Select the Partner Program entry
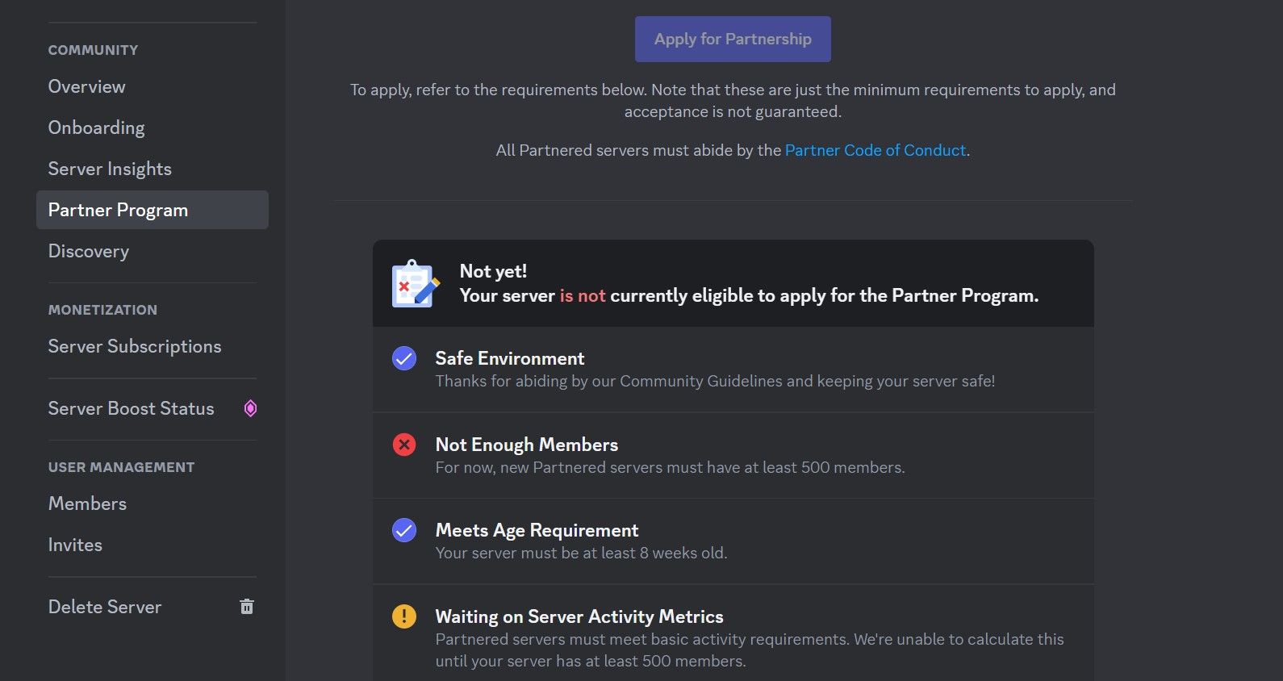 (118, 210)
